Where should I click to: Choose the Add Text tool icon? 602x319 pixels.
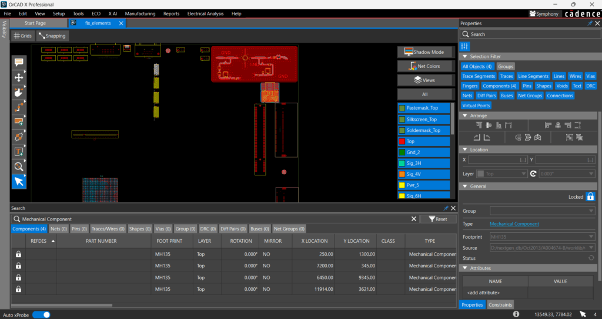(x=19, y=152)
